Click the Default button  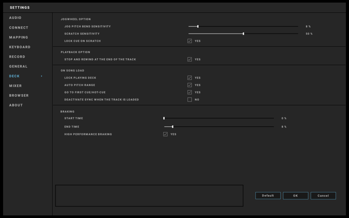click(268, 196)
